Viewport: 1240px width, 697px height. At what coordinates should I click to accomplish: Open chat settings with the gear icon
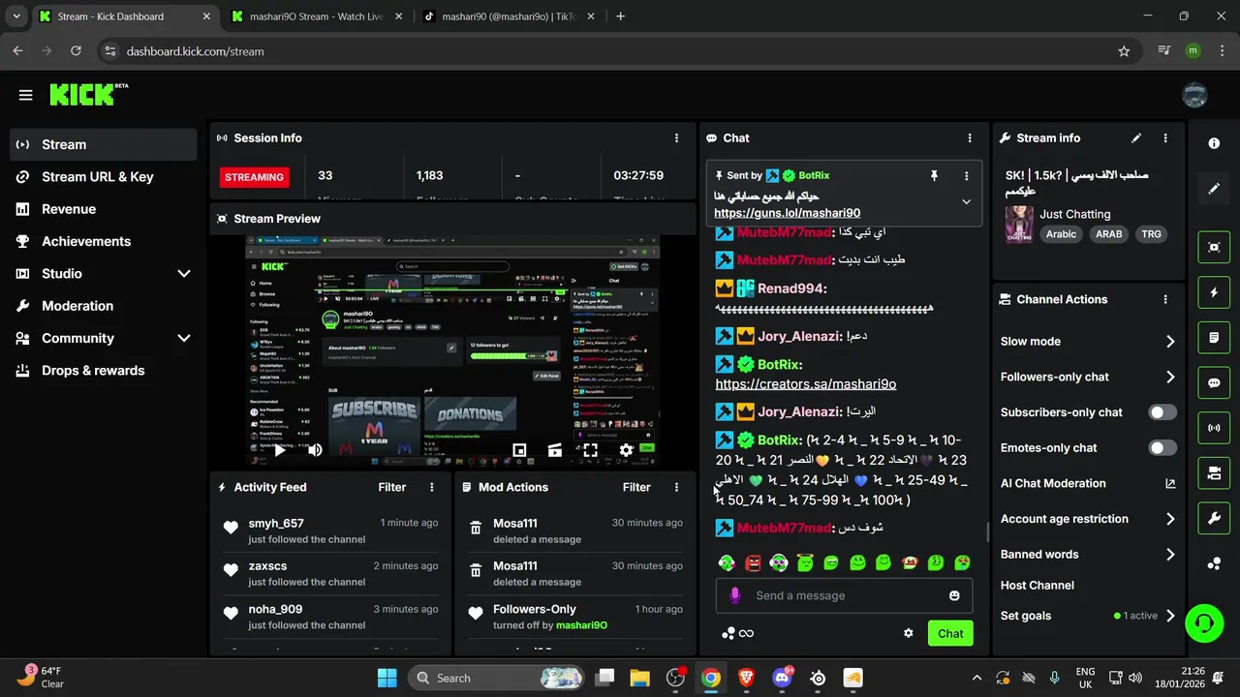pos(909,633)
